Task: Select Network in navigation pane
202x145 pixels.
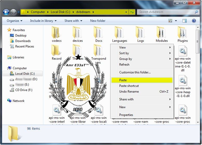Action: [x=16, y=101]
